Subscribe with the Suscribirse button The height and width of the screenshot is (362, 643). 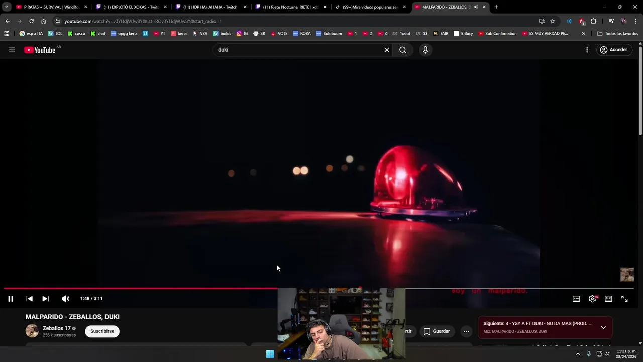pyautogui.click(x=102, y=331)
